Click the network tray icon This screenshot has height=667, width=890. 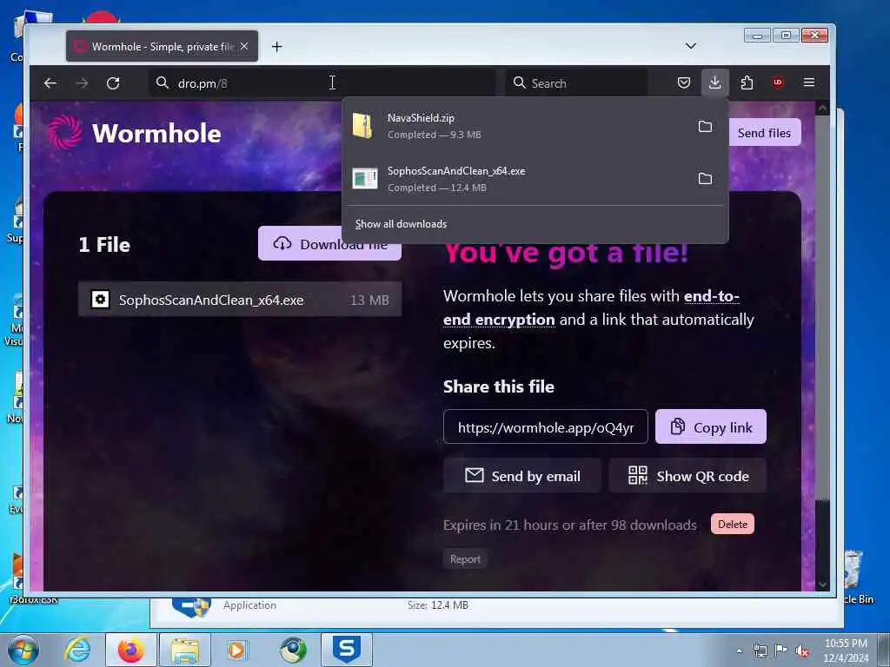click(760, 651)
